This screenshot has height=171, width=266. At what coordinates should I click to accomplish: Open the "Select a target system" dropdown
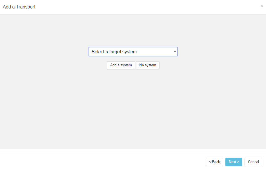coord(133,52)
